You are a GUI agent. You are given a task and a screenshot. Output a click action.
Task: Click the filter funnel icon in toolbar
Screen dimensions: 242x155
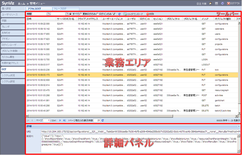[x=114, y=14]
